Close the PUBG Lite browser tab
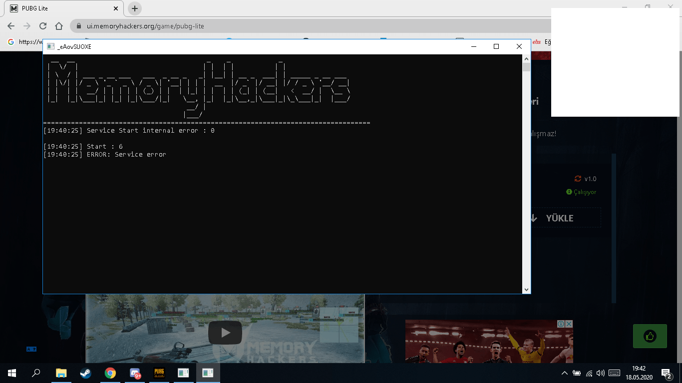 [116, 8]
